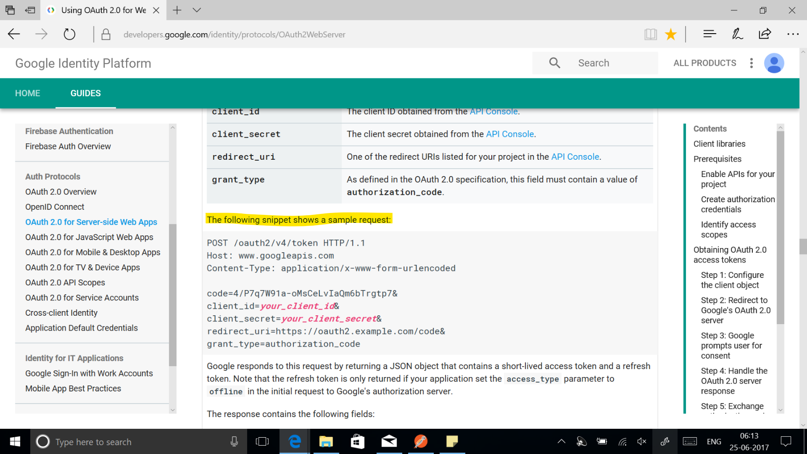
Task: Open OAuth 2.0 API Scopes
Action: (x=65, y=283)
